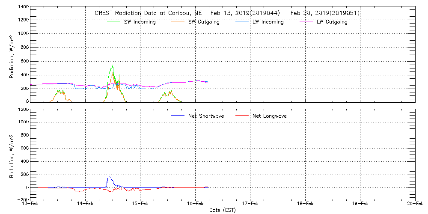Screen dimensions: 428x214
Task: Select the SW Outgoing legend entry
Action: [204, 22]
